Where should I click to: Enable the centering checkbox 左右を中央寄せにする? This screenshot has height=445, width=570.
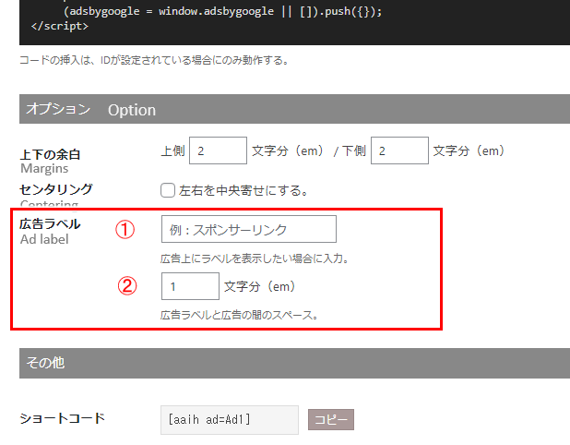point(168,190)
